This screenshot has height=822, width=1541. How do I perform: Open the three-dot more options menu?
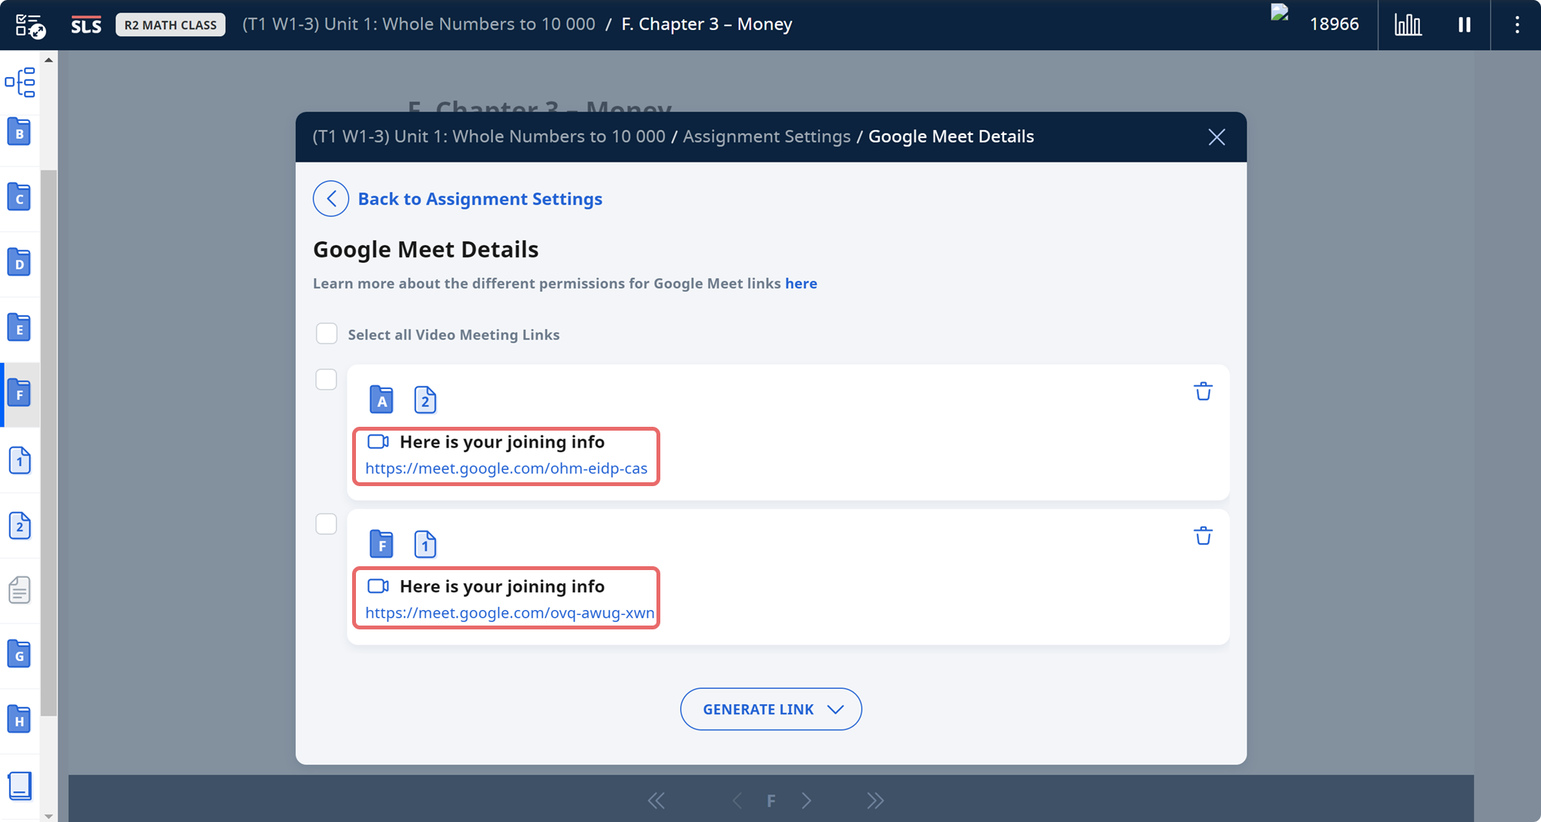(1517, 25)
